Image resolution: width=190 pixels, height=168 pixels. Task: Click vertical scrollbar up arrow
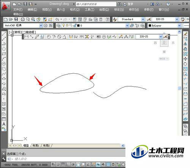[x=179, y=32]
